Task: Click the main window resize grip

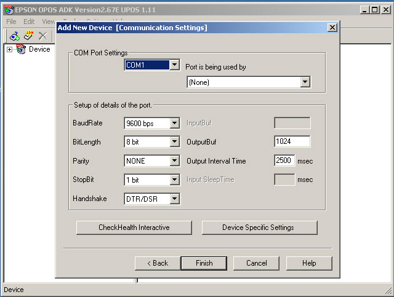Action: 388,291
